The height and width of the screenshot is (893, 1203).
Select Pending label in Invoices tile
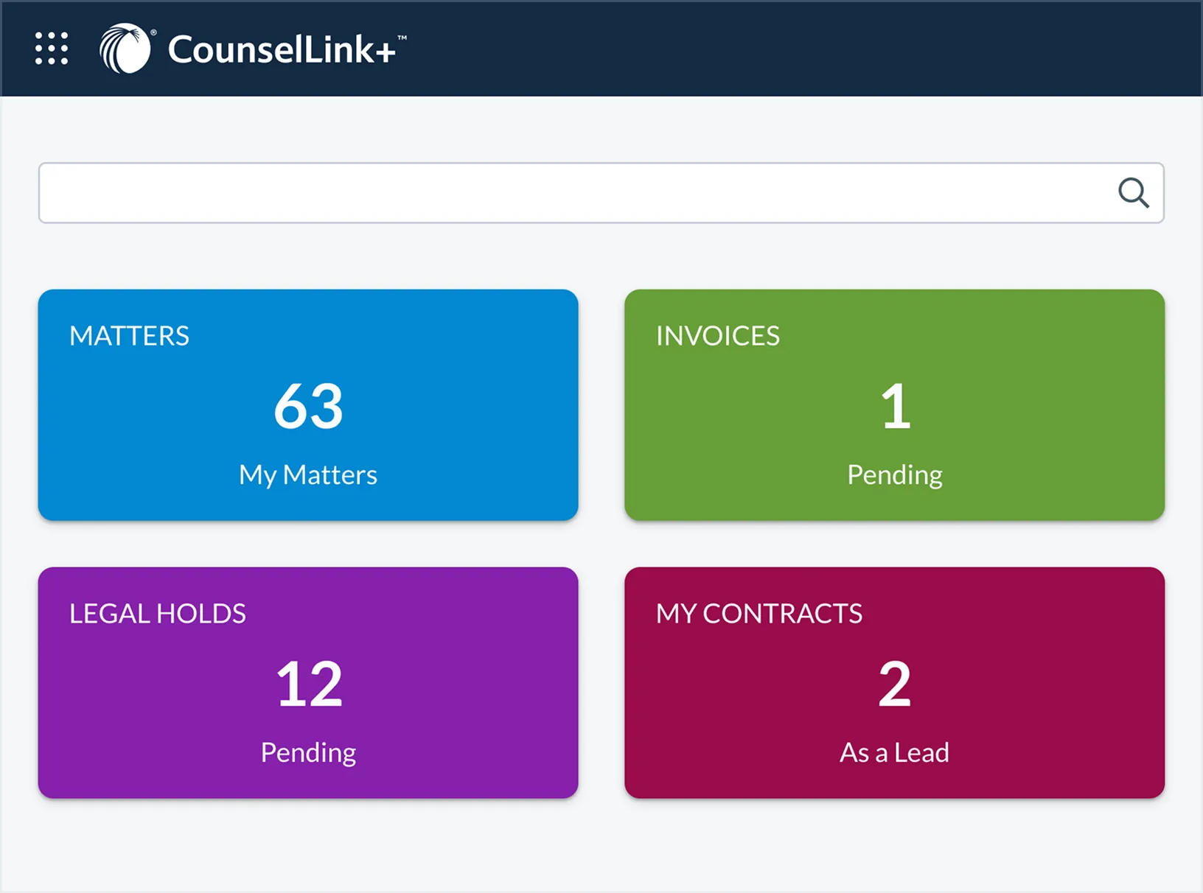pyautogui.click(x=894, y=475)
